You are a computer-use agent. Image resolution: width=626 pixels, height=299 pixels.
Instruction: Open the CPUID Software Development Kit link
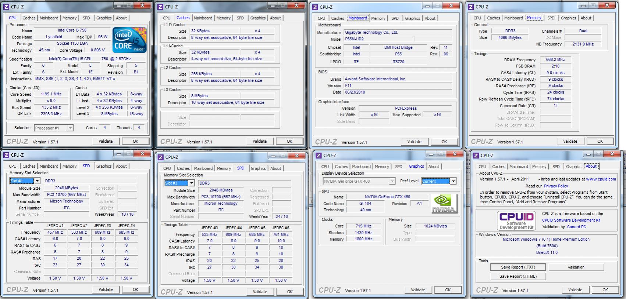pyautogui.click(x=571, y=220)
